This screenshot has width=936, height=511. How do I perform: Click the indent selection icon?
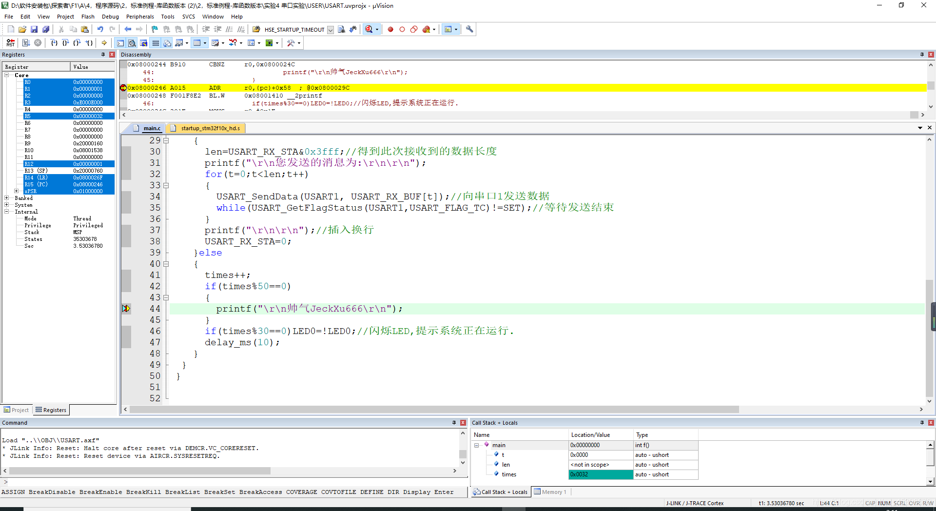pos(206,29)
